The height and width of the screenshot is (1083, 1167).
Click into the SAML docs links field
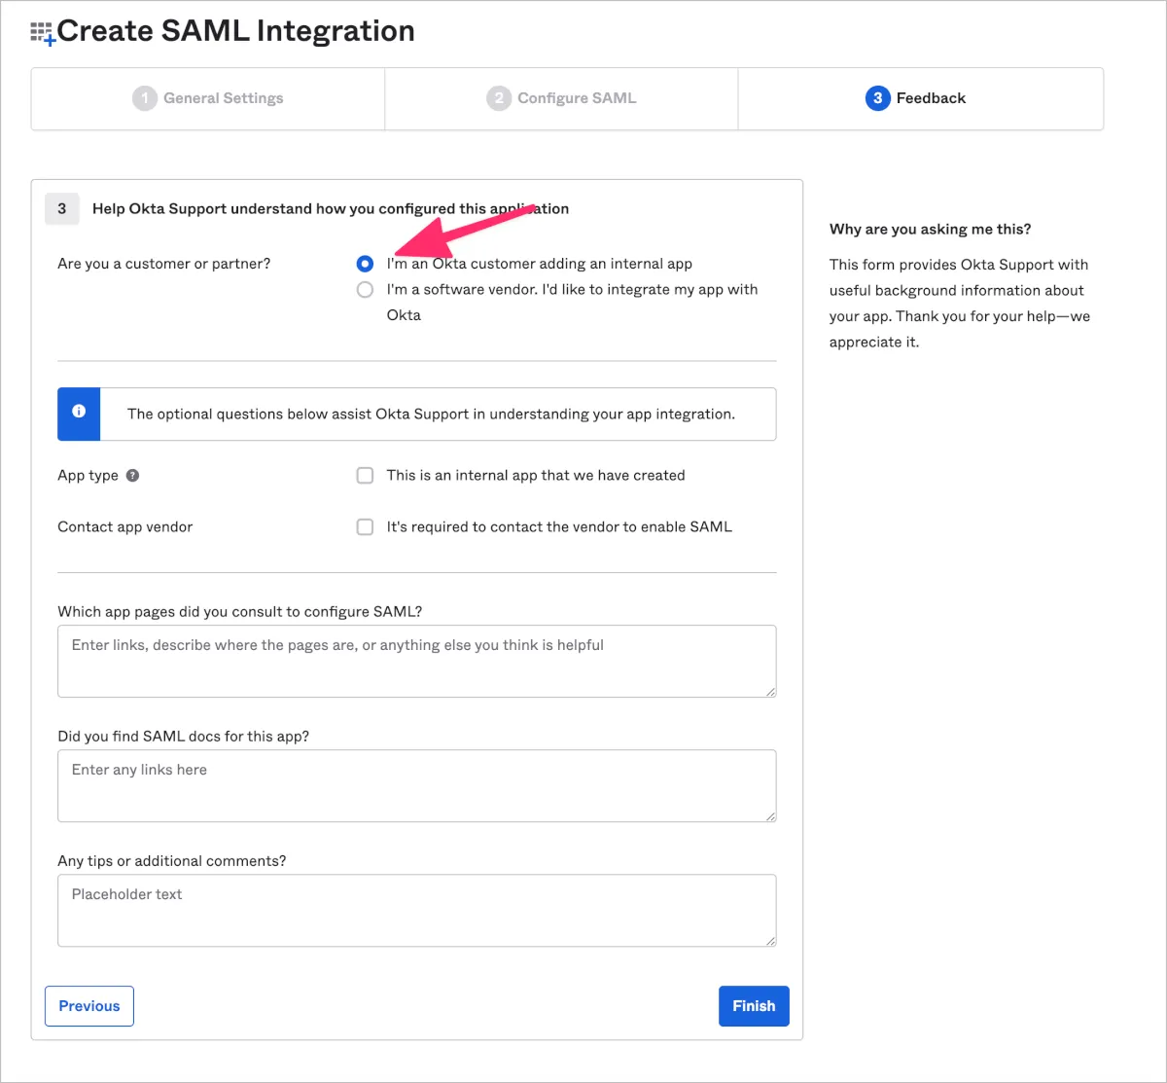pyautogui.click(x=416, y=786)
